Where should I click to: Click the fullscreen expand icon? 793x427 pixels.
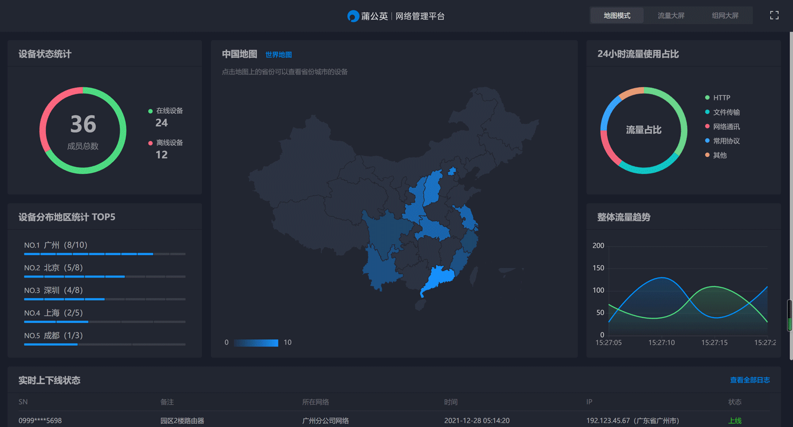pyautogui.click(x=774, y=15)
